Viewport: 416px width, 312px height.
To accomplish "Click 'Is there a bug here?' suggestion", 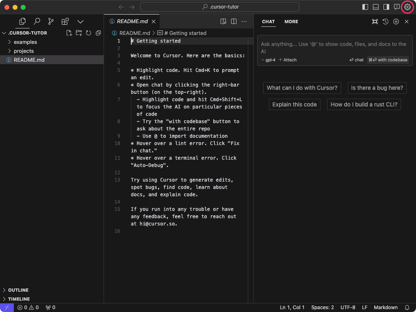I will pos(377,88).
